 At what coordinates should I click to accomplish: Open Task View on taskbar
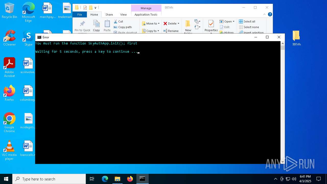(x=92, y=179)
